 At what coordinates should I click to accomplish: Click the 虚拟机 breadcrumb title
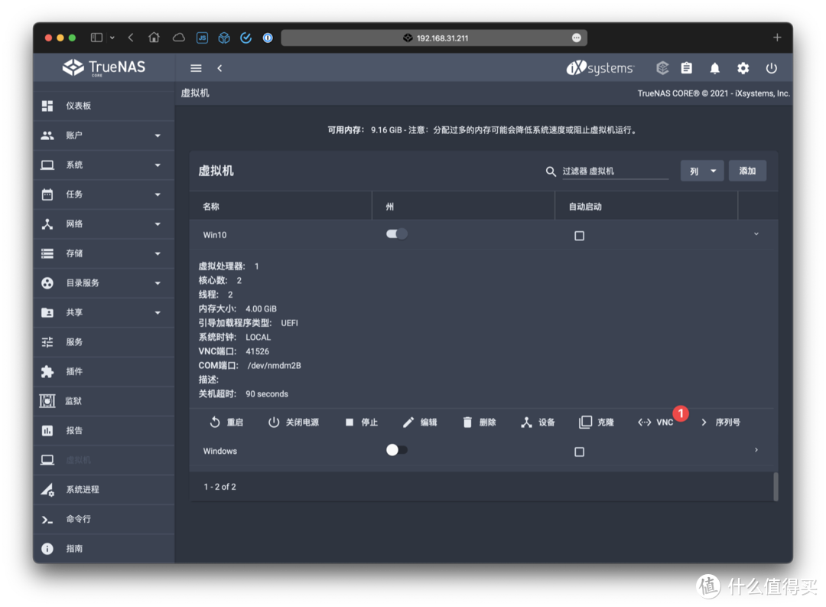pos(196,93)
